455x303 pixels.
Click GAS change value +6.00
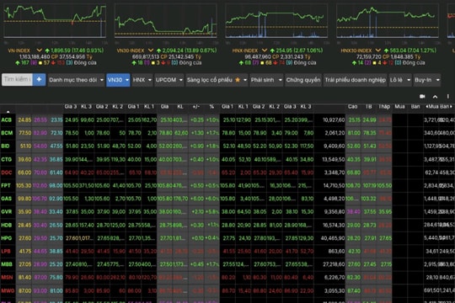(x=197, y=199)
